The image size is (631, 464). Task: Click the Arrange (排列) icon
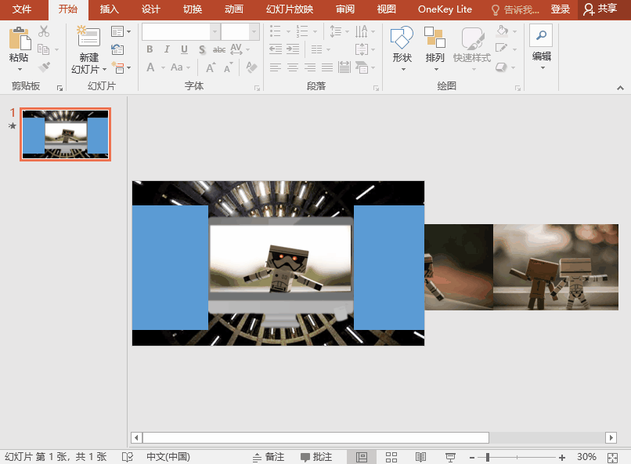(434, 39)
